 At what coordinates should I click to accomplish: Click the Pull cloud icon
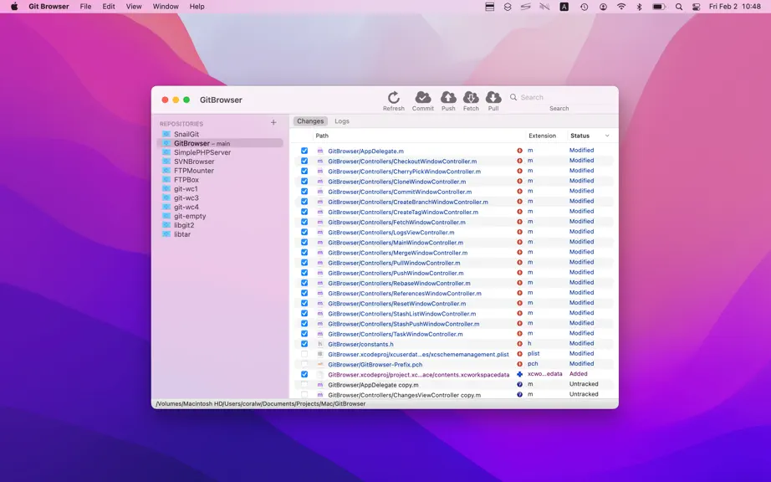coord(493,97)
